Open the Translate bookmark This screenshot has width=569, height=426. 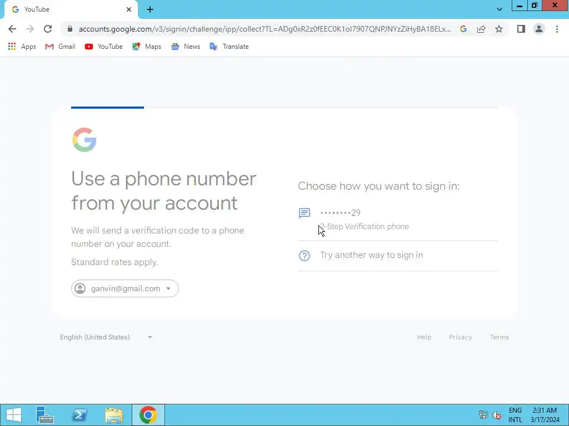click(229, 47)
